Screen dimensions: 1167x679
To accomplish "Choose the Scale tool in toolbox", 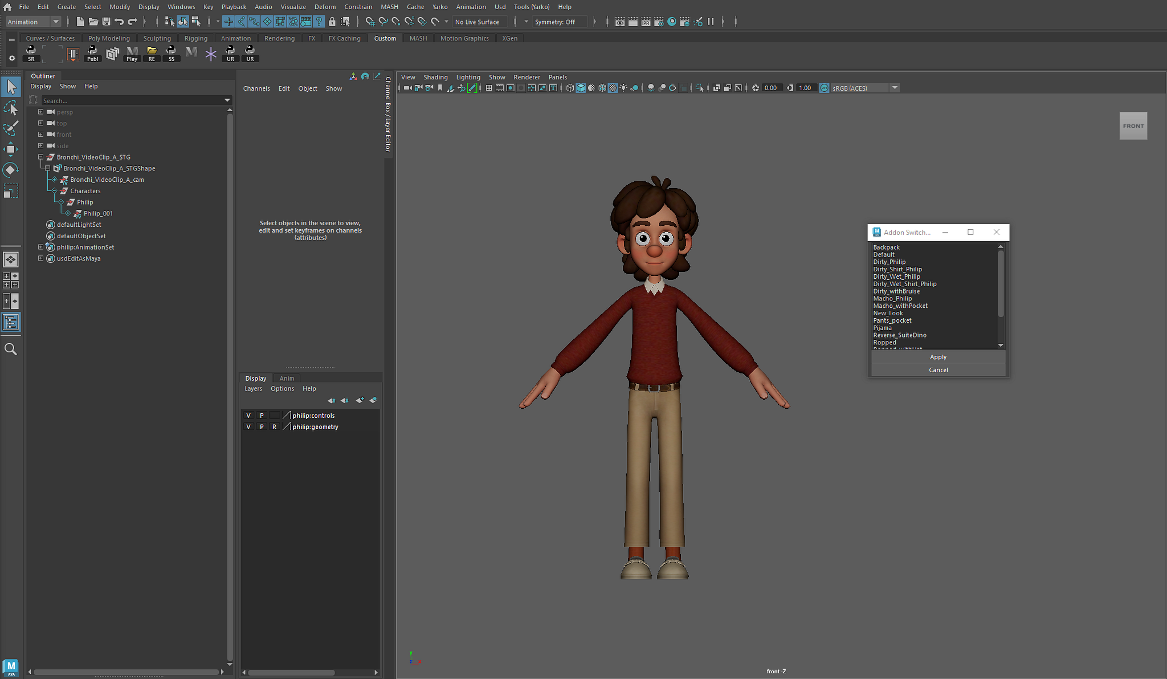I will click(x=11, y=191).
